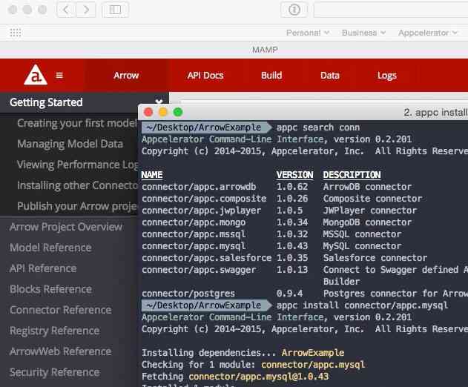Go back with browser back arrow
Viewport: 468px width, 387px height.
coord(66,10)
